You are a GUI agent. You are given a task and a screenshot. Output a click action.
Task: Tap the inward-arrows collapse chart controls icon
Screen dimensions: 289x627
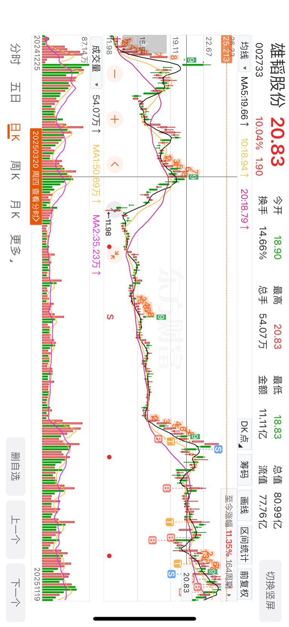(x=115, y=254)
